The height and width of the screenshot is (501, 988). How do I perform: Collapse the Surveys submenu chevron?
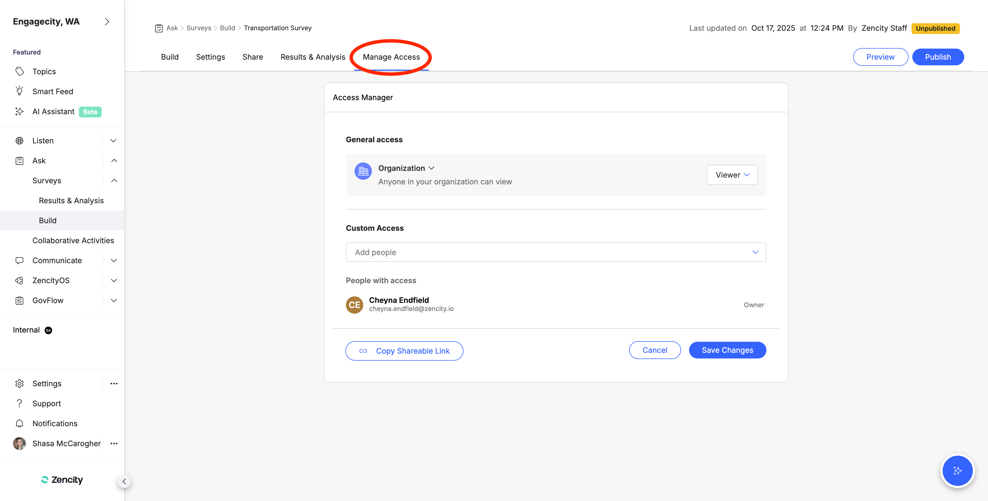[x=114, y=180]
